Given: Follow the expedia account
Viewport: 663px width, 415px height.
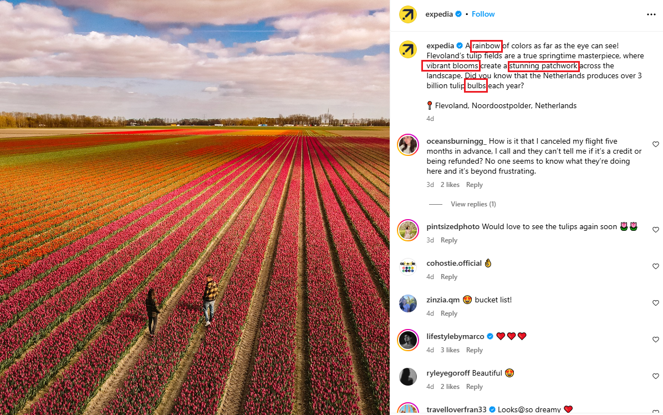Looking at the screenshot, I should pyautogui.click(x=483, y=14).
